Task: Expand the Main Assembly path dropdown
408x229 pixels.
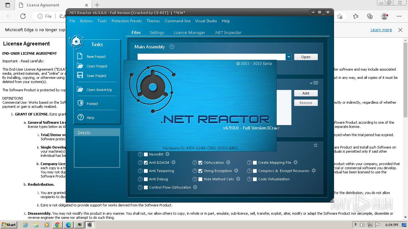Action: (288, 57)
